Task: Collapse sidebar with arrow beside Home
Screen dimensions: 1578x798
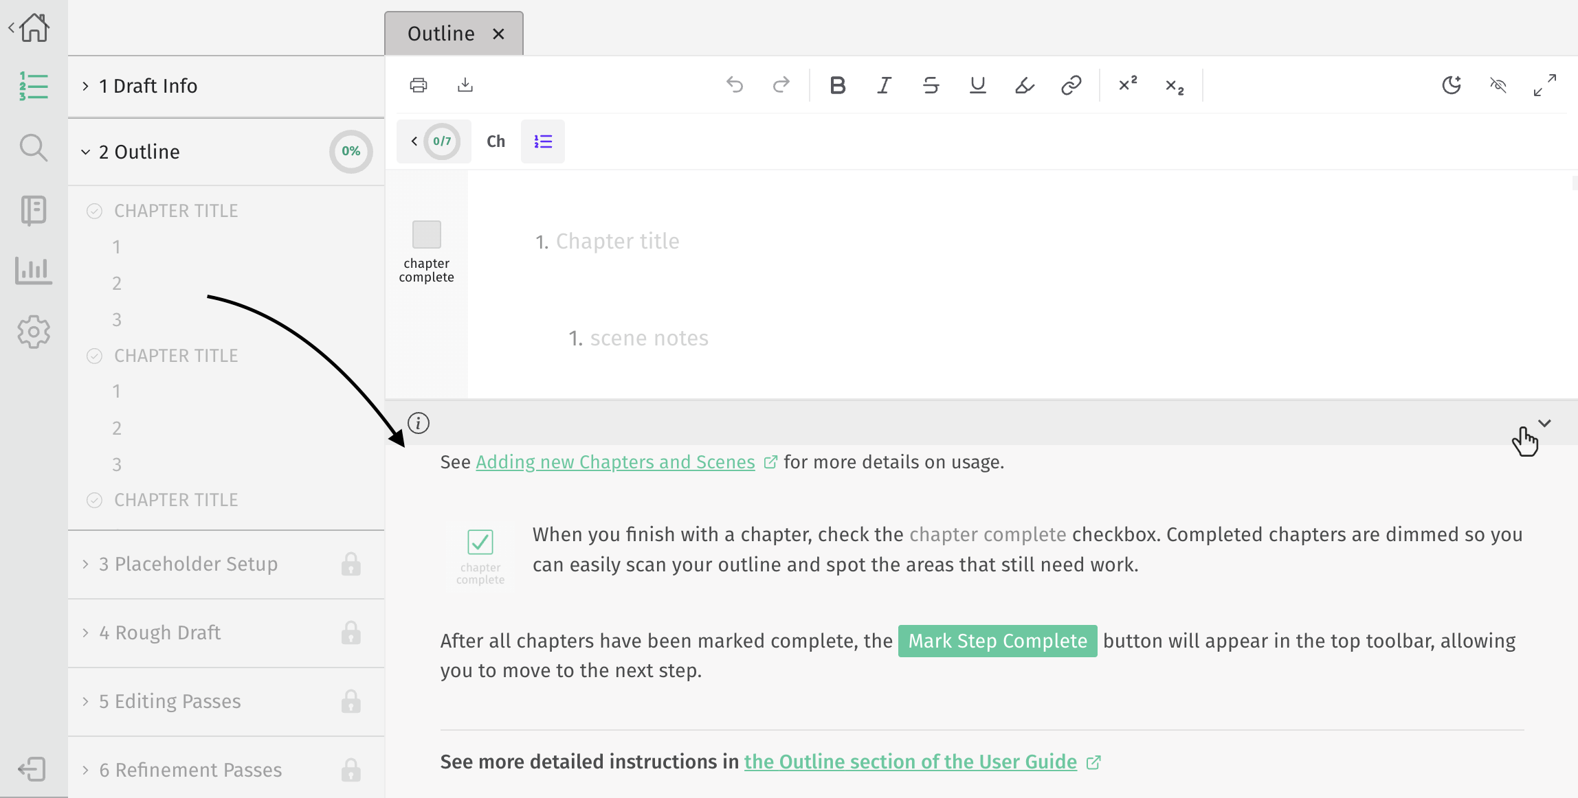Action: (11, 28)
